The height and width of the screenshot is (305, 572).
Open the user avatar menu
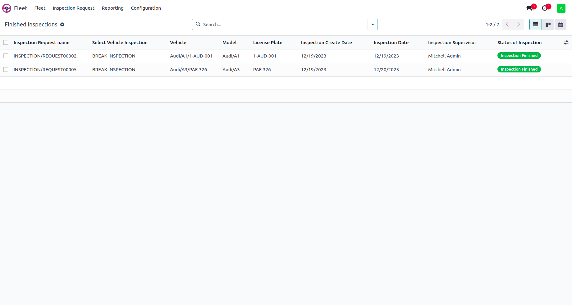coord(561,8)
